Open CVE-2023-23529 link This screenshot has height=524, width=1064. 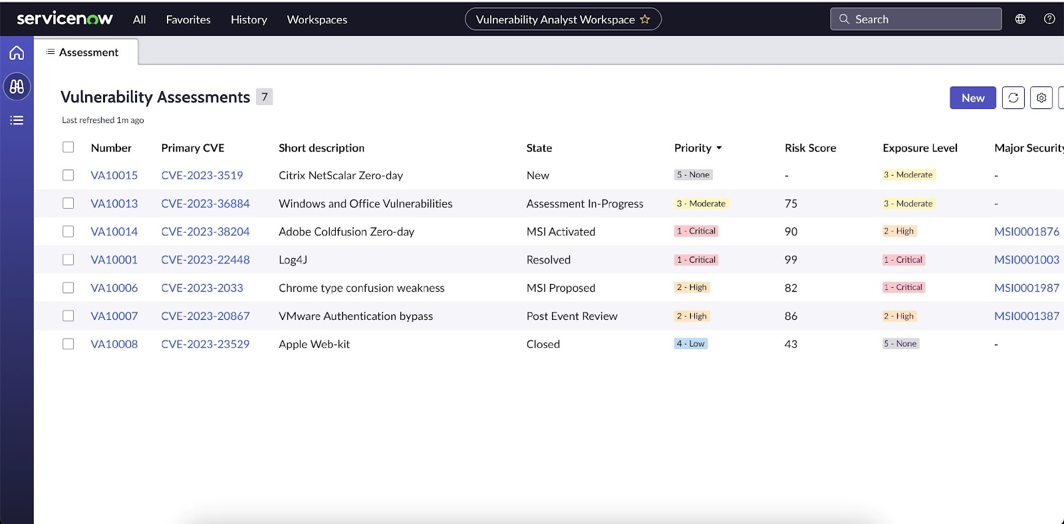pos(205,344)
